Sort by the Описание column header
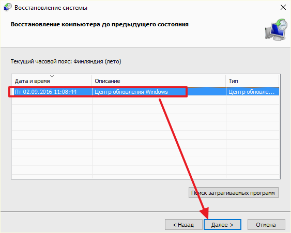The height and width of the screenshot is (233, 291). click(159, 81)
